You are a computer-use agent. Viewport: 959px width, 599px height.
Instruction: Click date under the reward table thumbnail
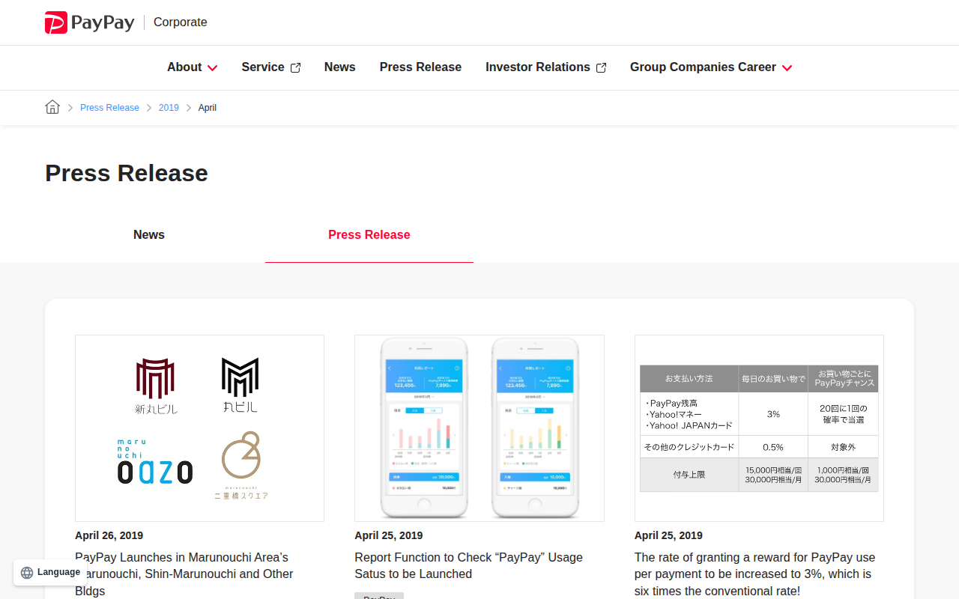(668, 535)
